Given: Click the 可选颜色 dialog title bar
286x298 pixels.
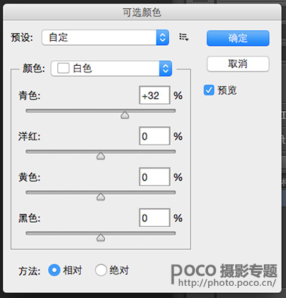Looking at the screenshot, I should [x=142, y=12].
